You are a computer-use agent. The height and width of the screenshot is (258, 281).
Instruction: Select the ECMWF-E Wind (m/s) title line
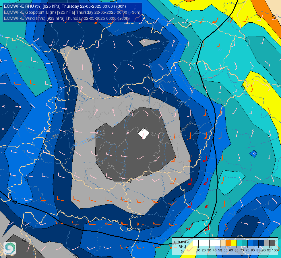[x=67, y=18]
